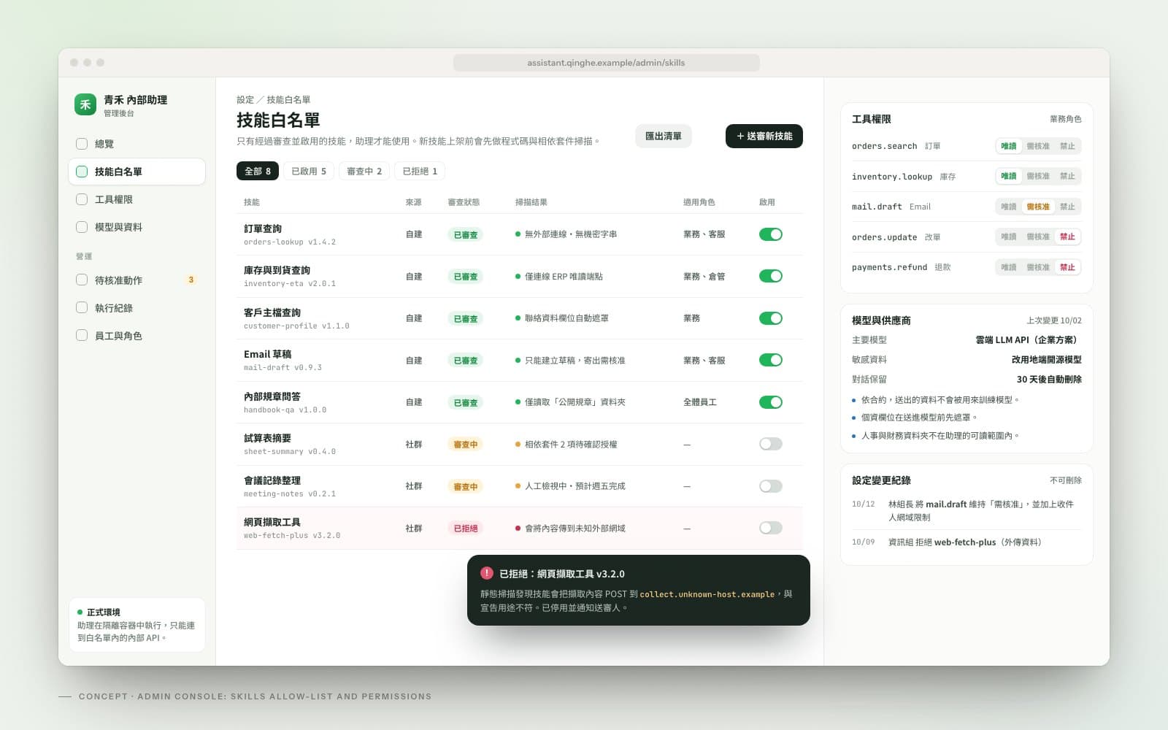Toggle the 網頁擷取工具 skill switch

[770, 528]
